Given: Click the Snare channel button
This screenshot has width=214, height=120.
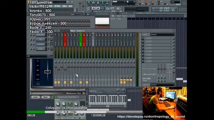Looking at the screenshot, I should [41, 49].
